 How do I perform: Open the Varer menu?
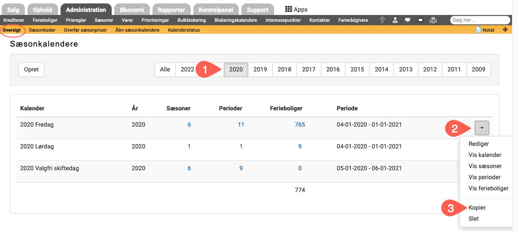tap(128, 20)
